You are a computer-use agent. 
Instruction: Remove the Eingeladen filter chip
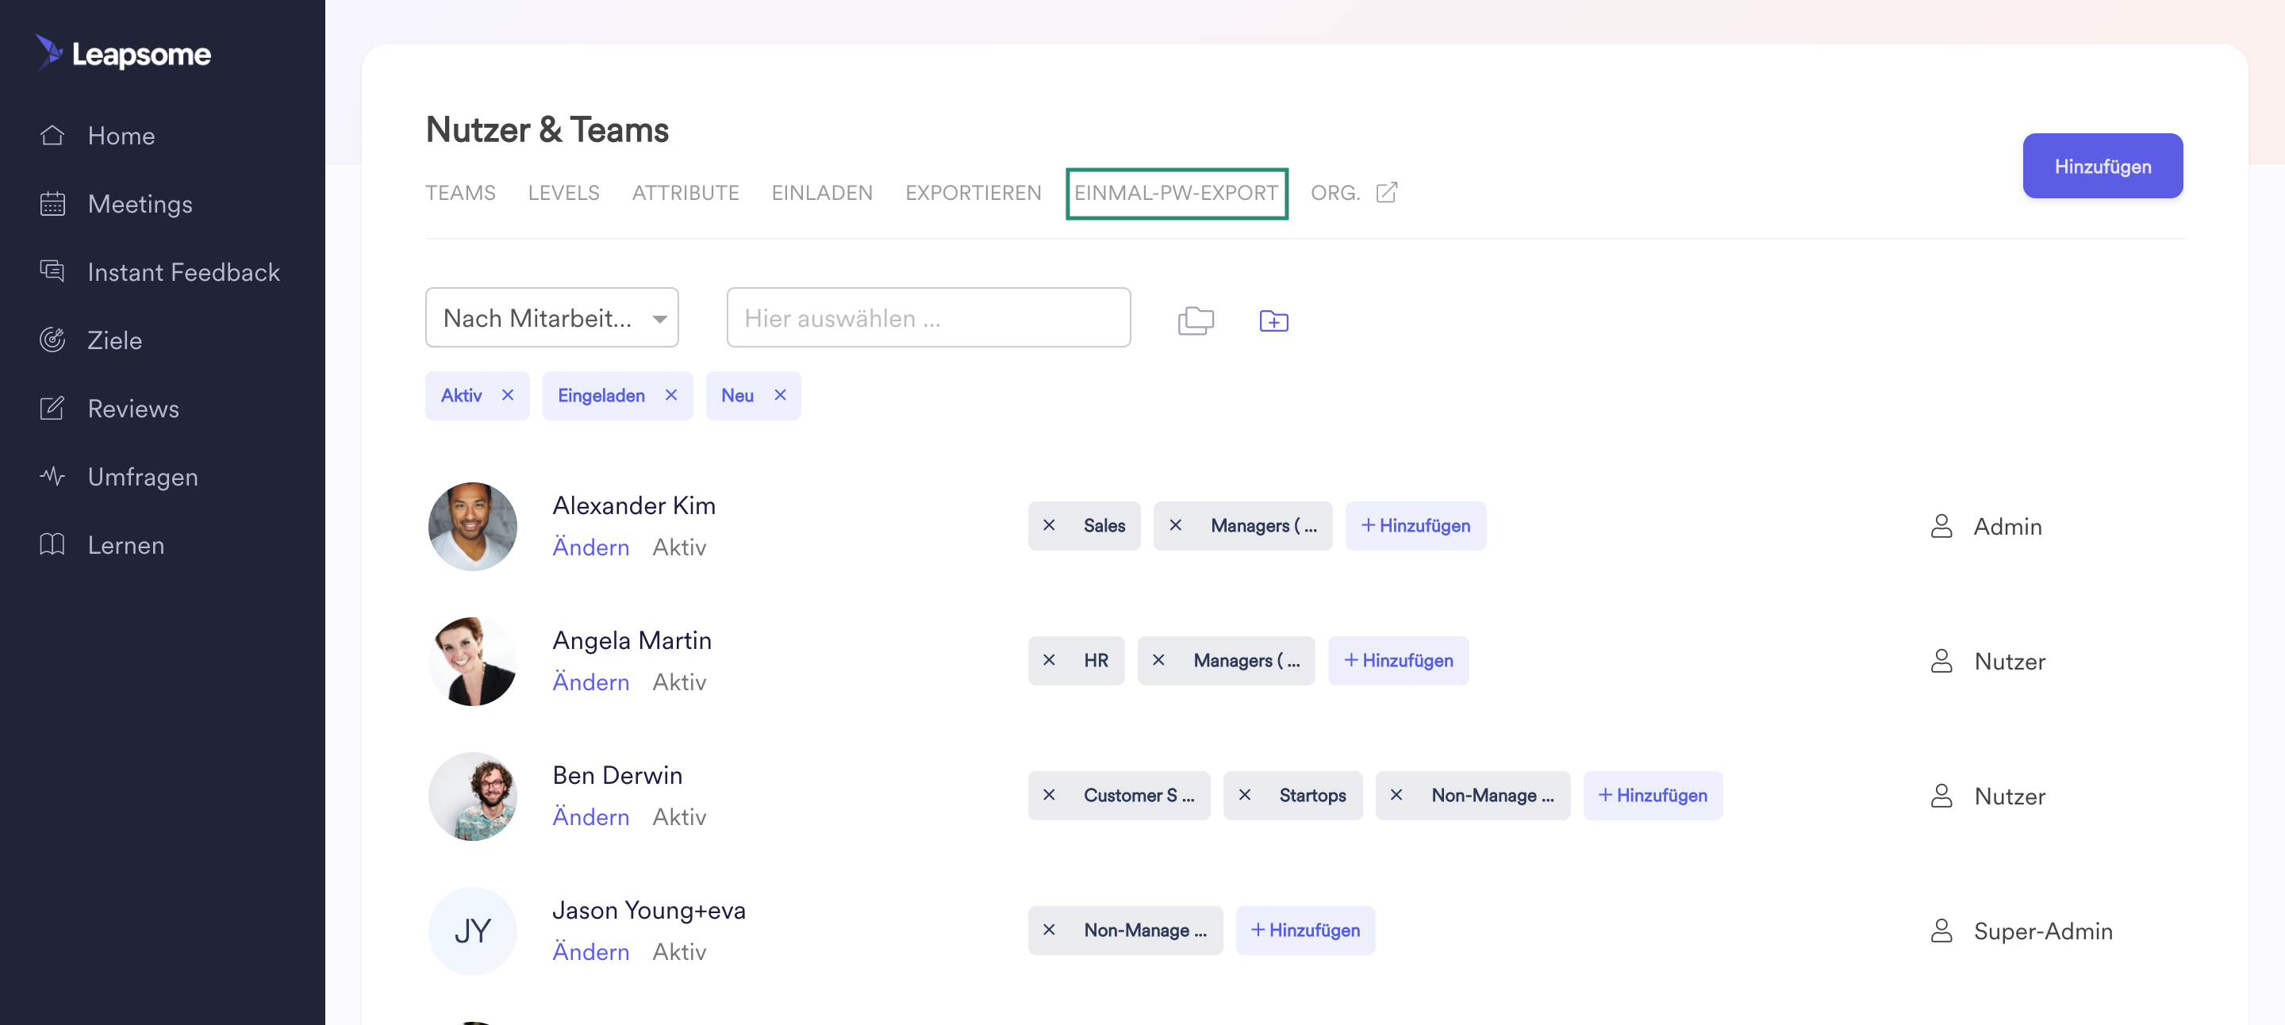pyautogui.click(x=670, y=395)
